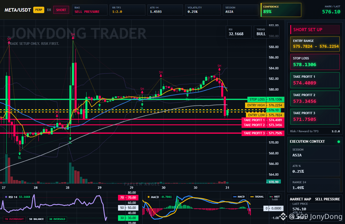
Task: Click the green Execution Context status dot
Action: click(339, 142)
